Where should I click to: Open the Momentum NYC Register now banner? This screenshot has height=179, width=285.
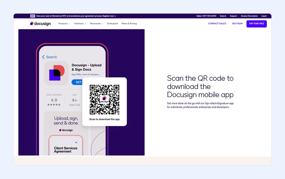click(x=76, y=16)
